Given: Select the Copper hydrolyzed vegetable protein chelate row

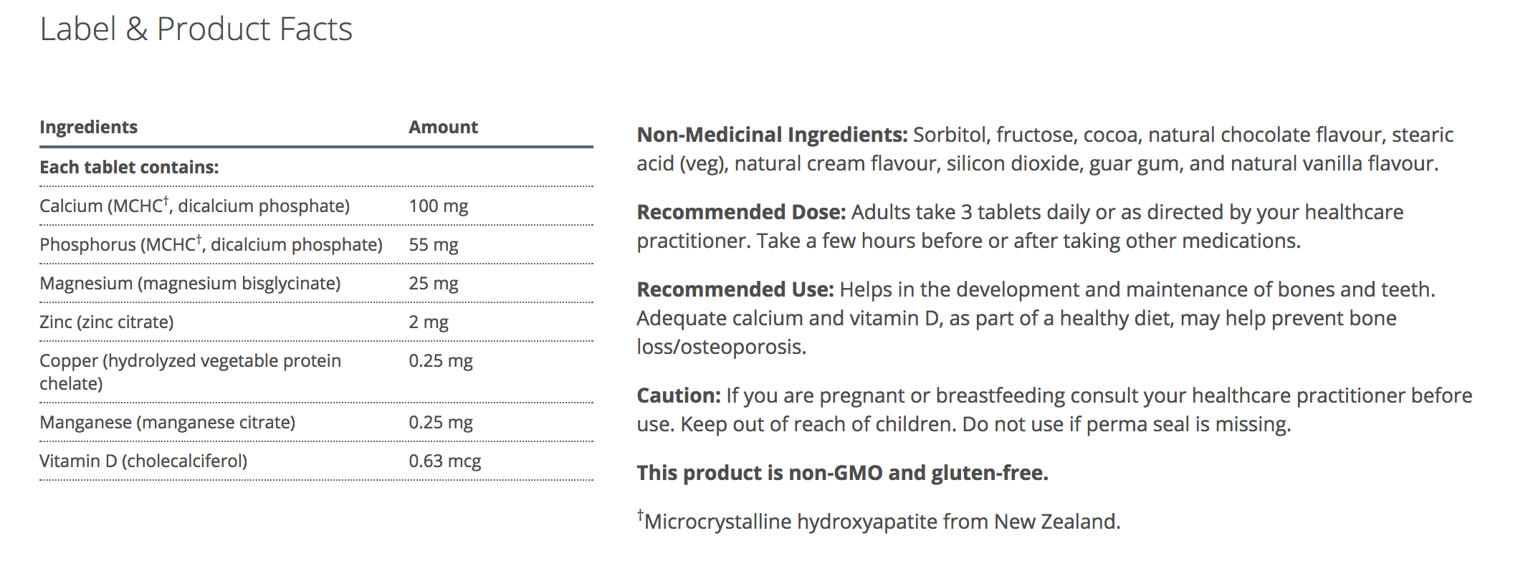Looking at the screenshot, I should 190,371.
